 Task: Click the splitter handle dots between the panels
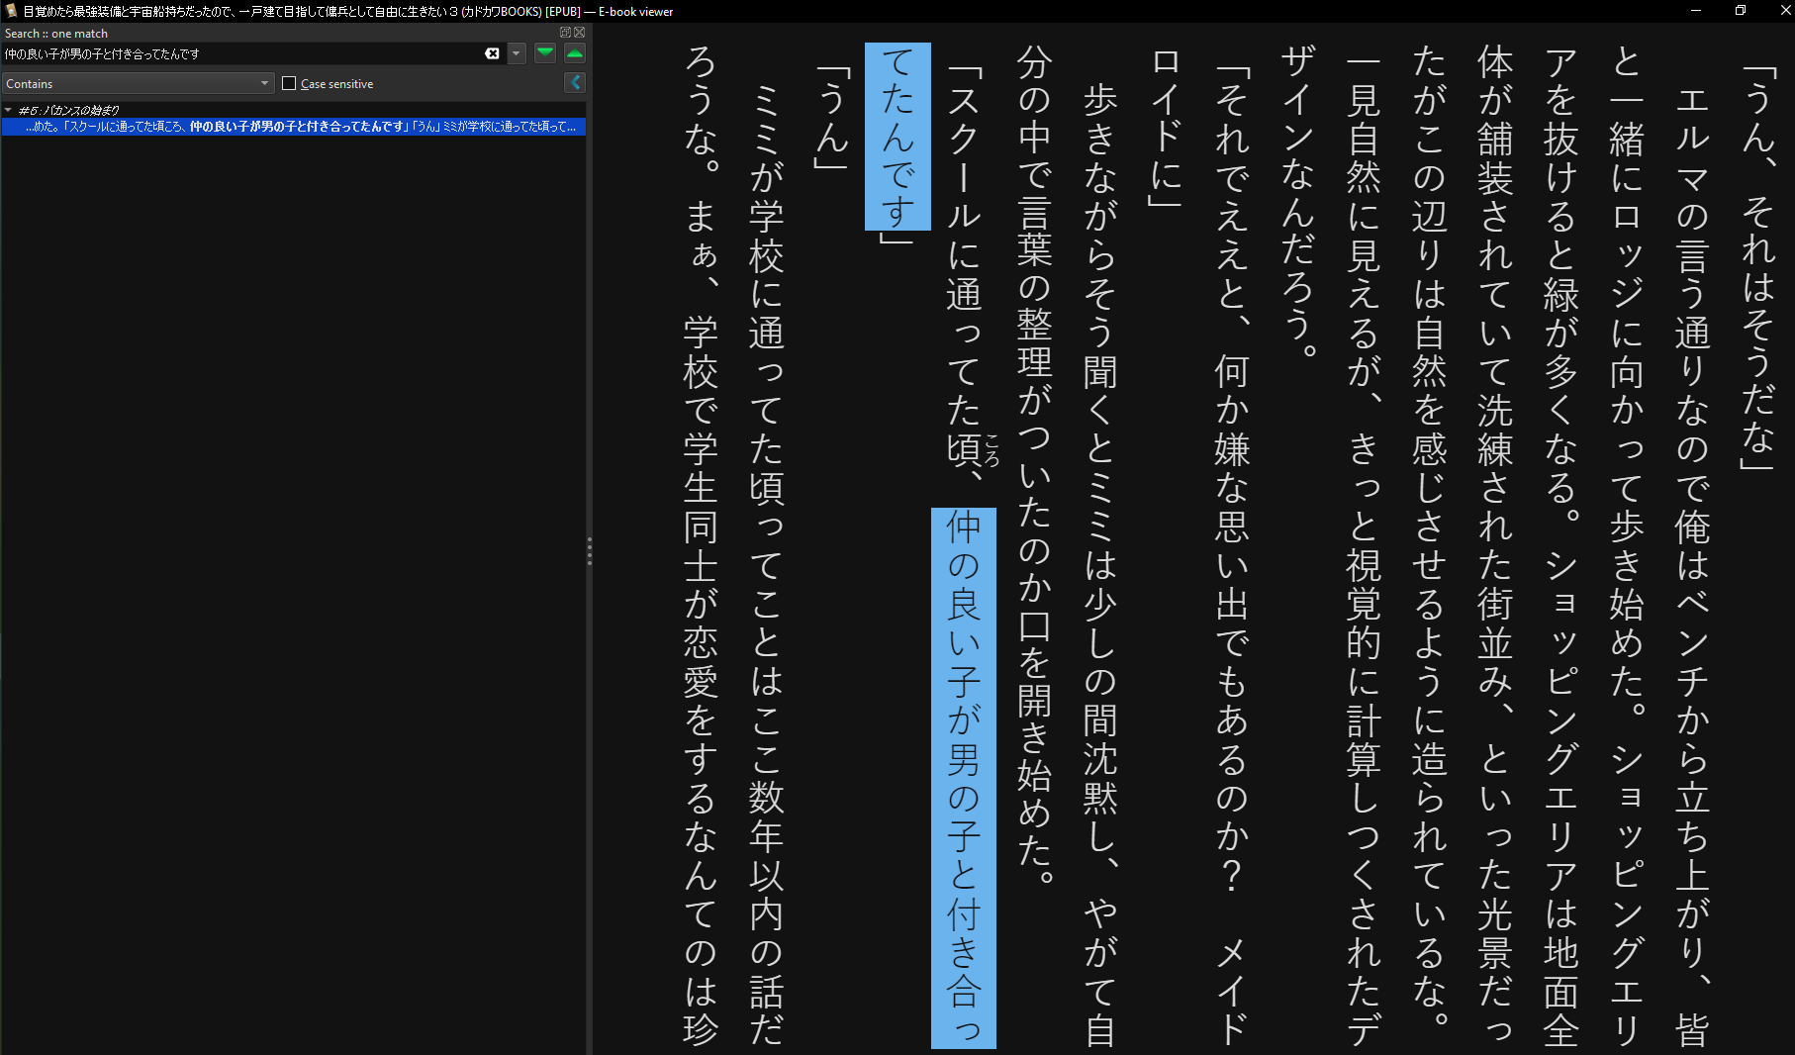[x=590, y=551]
